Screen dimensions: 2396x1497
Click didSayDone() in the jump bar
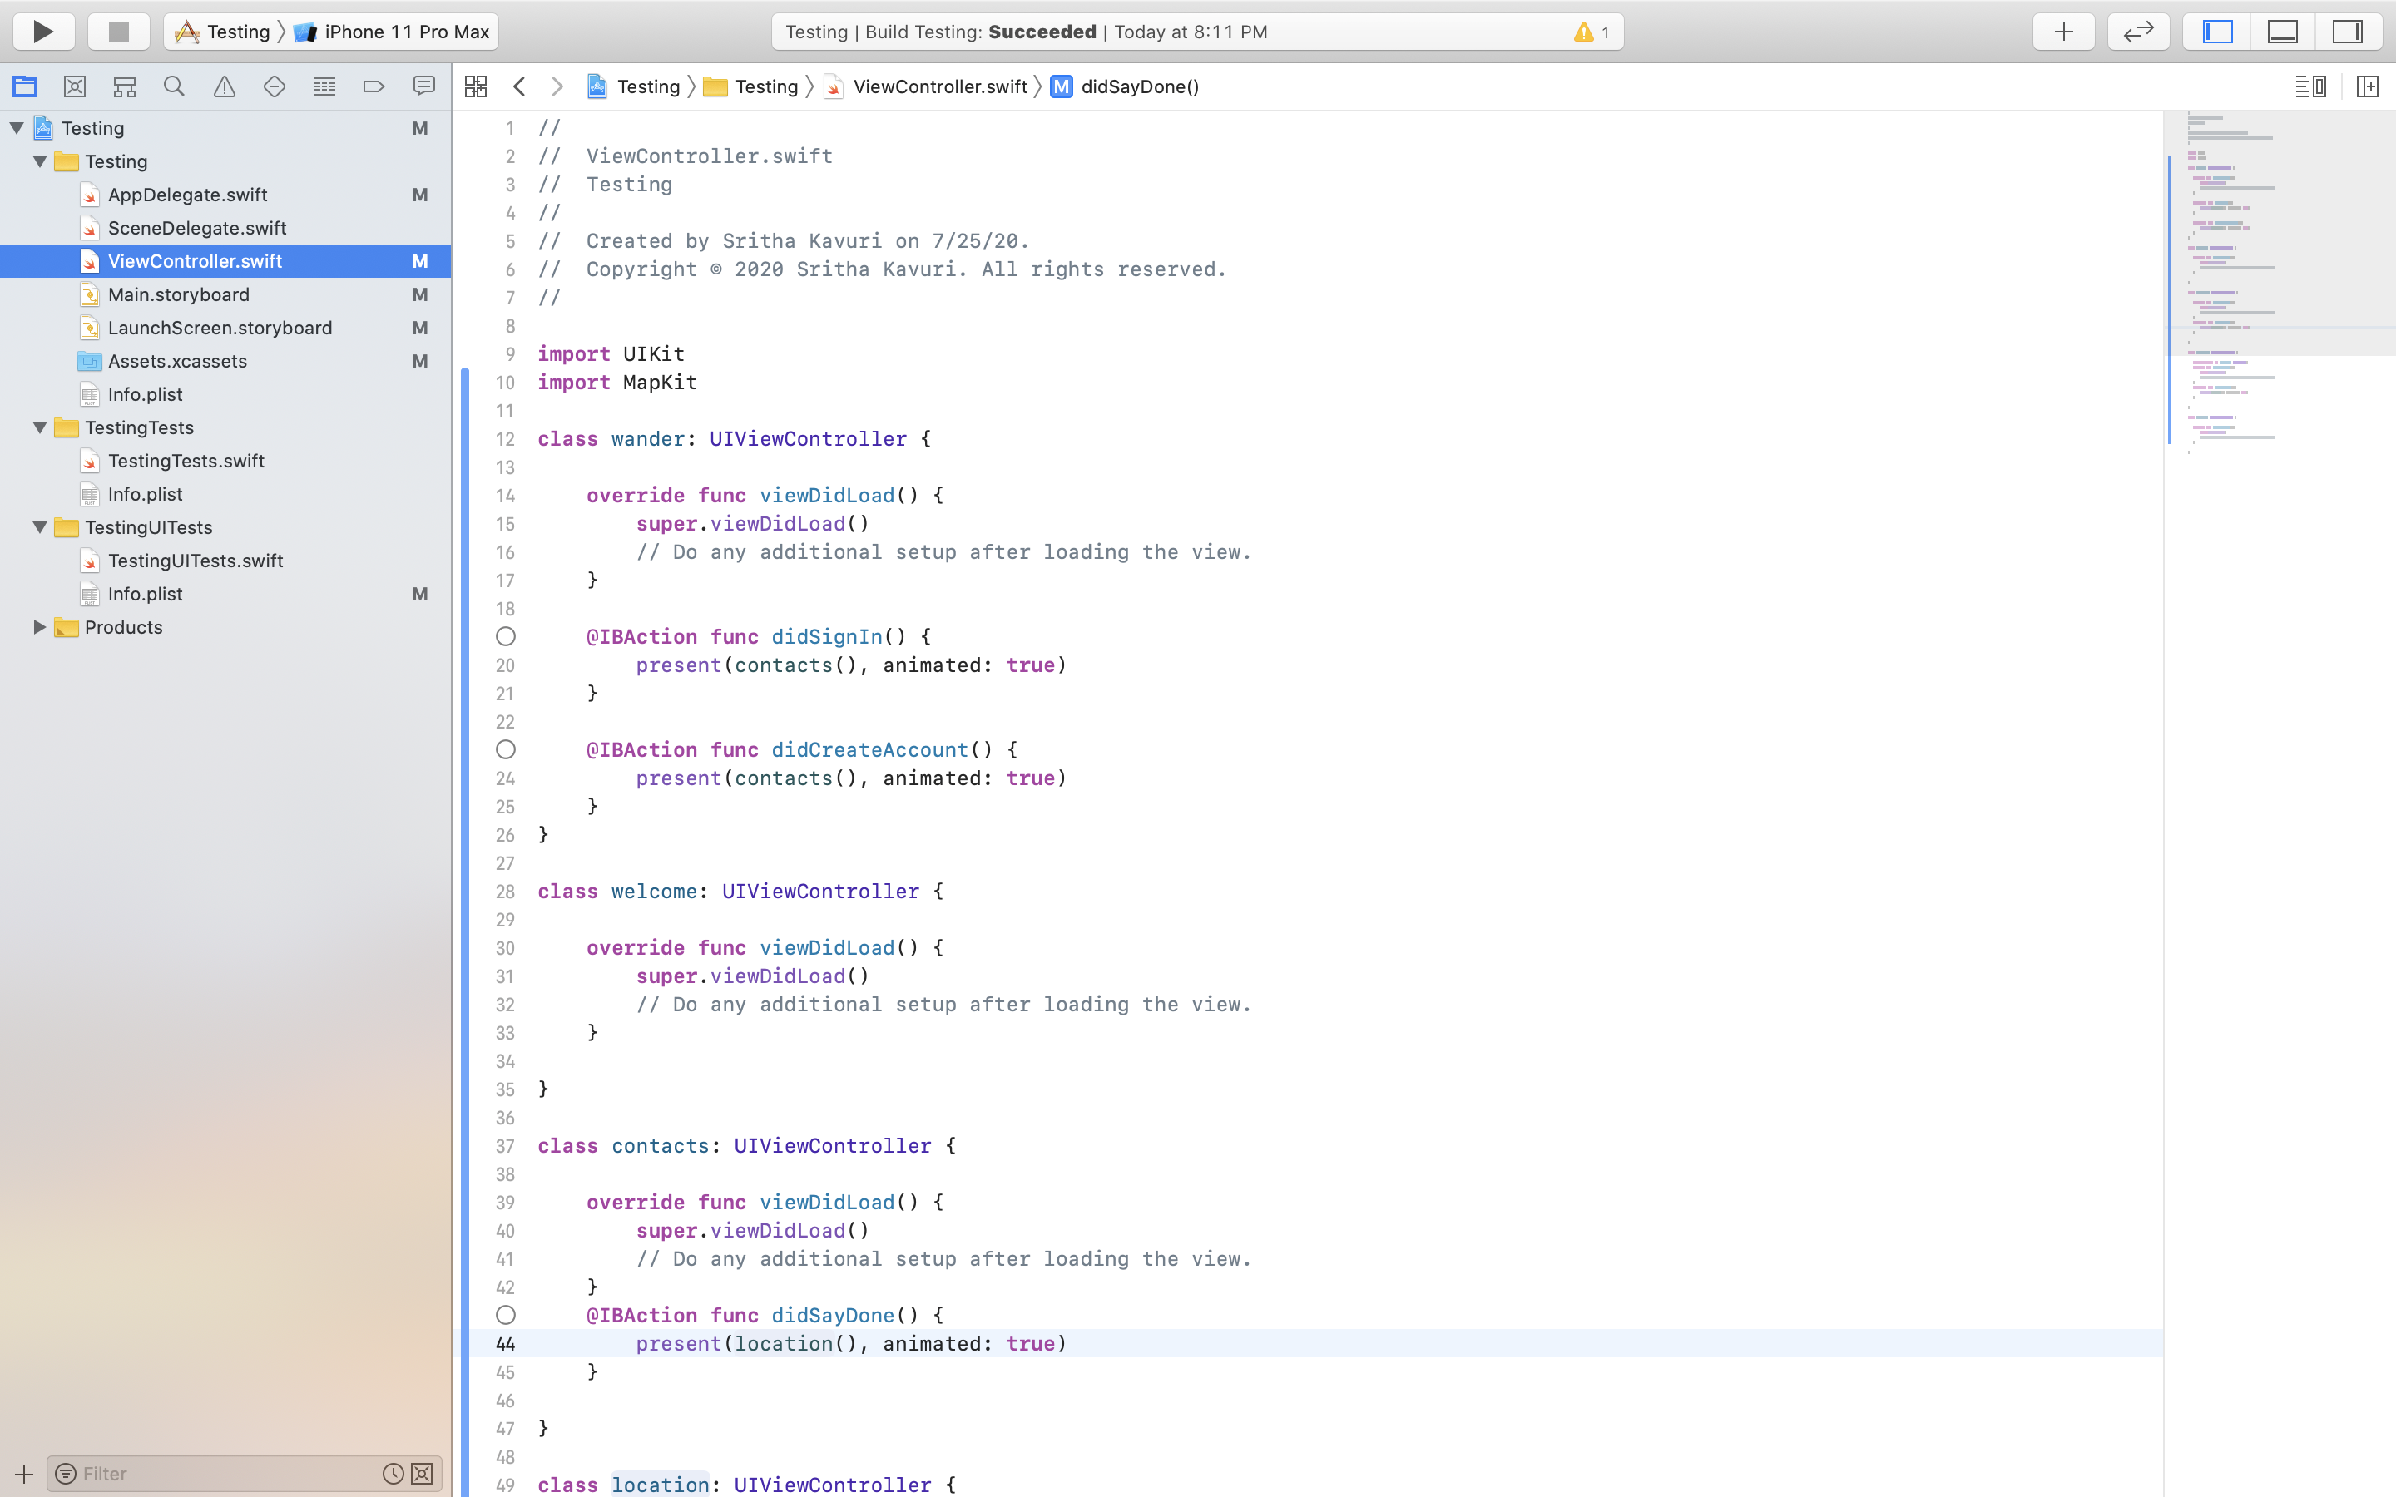[x=1139, y=87]
